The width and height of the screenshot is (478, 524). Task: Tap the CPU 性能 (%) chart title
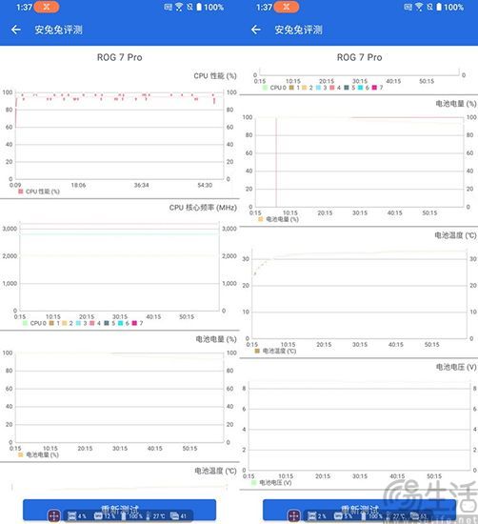click(215, 76)
